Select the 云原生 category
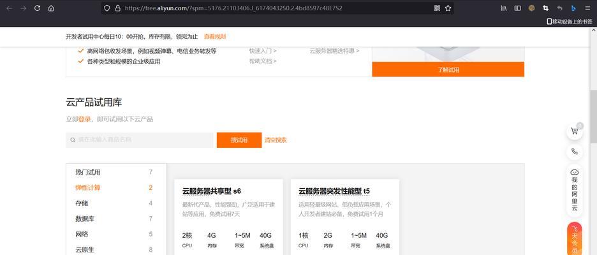 tap(116, 250)
